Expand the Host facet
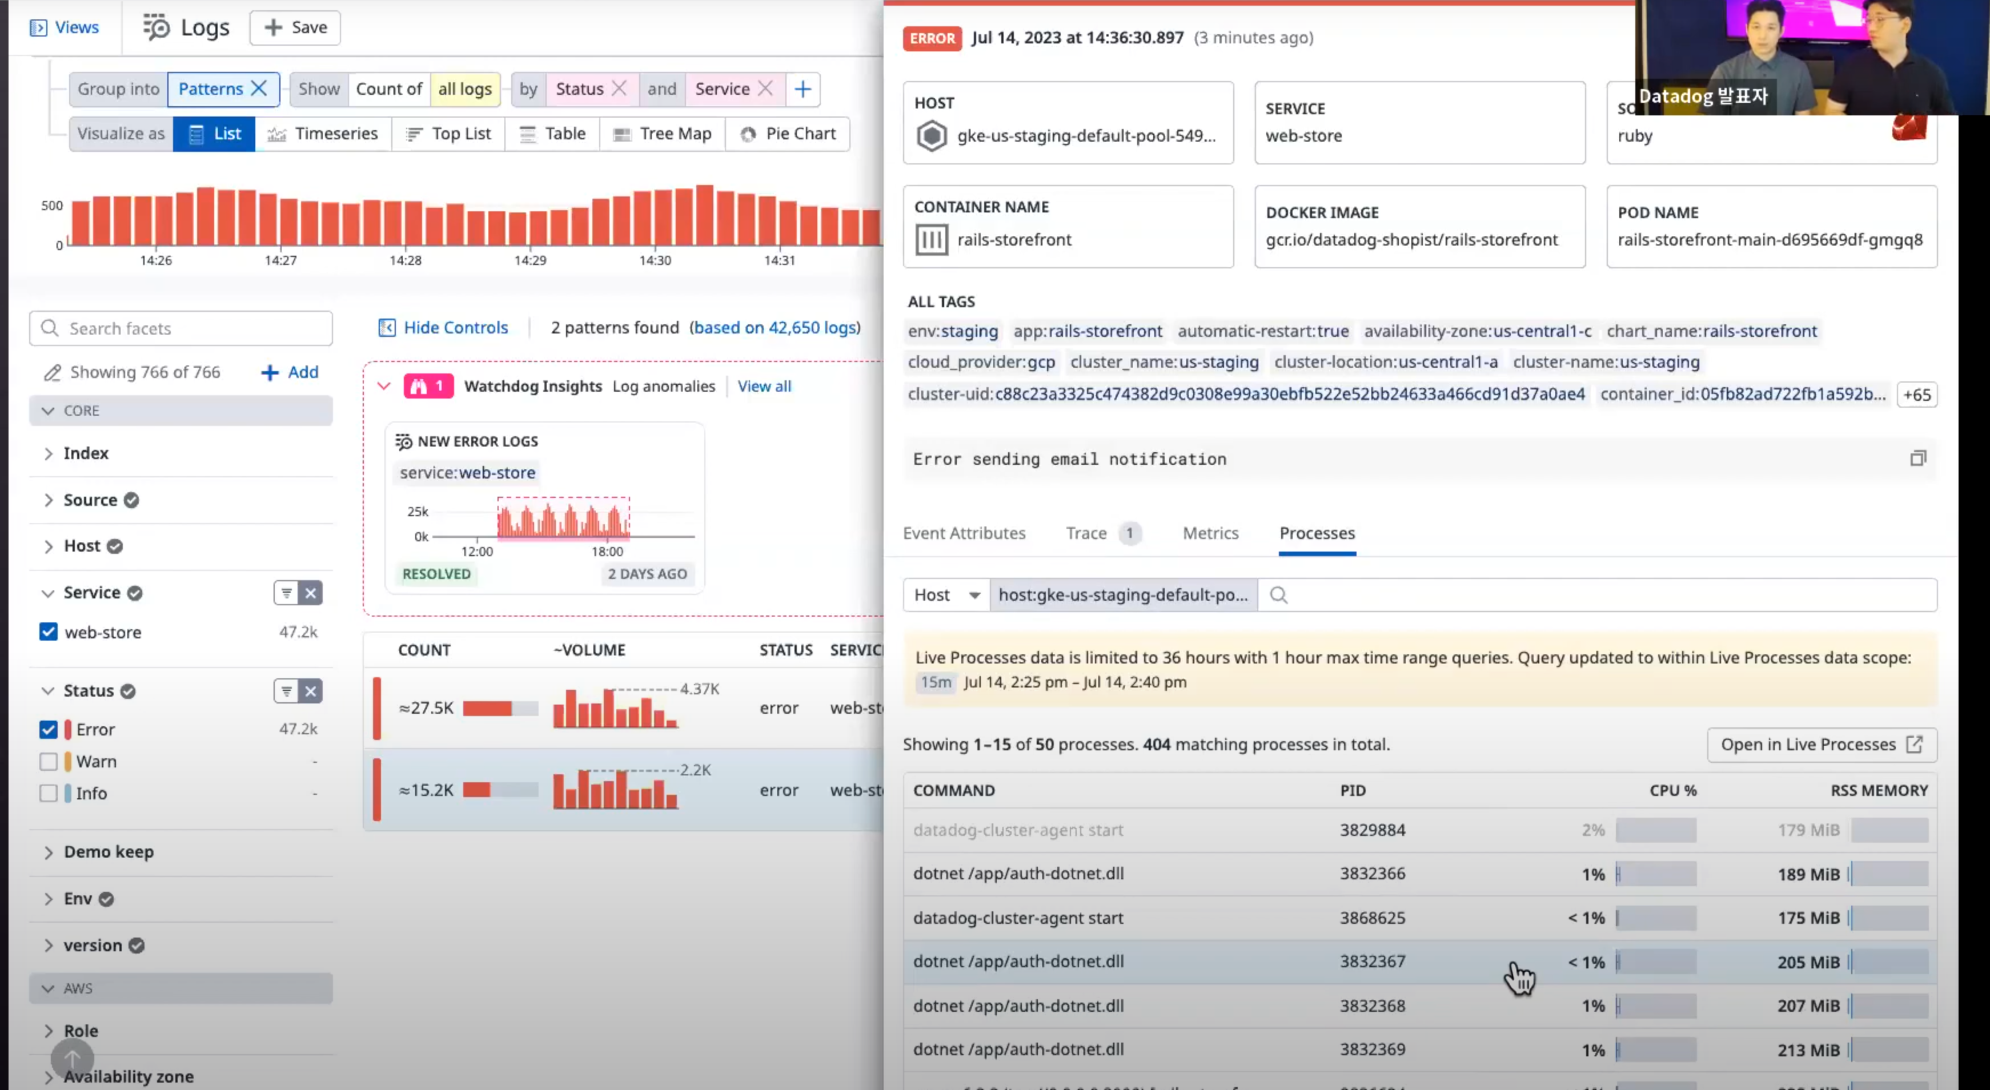The width and height of the screenshot is (1990, 1090). point(48,546)
